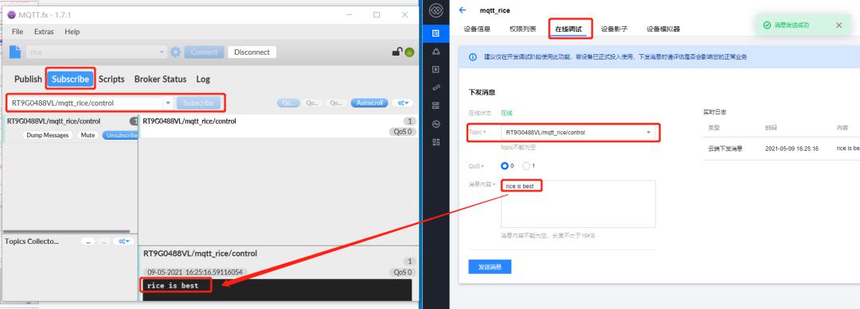Expand the subscribe topic dropdown arrow in MQTT.fx
Image resolution: width=860 pixels, height=309 pixels.
[x=168, y=102]
